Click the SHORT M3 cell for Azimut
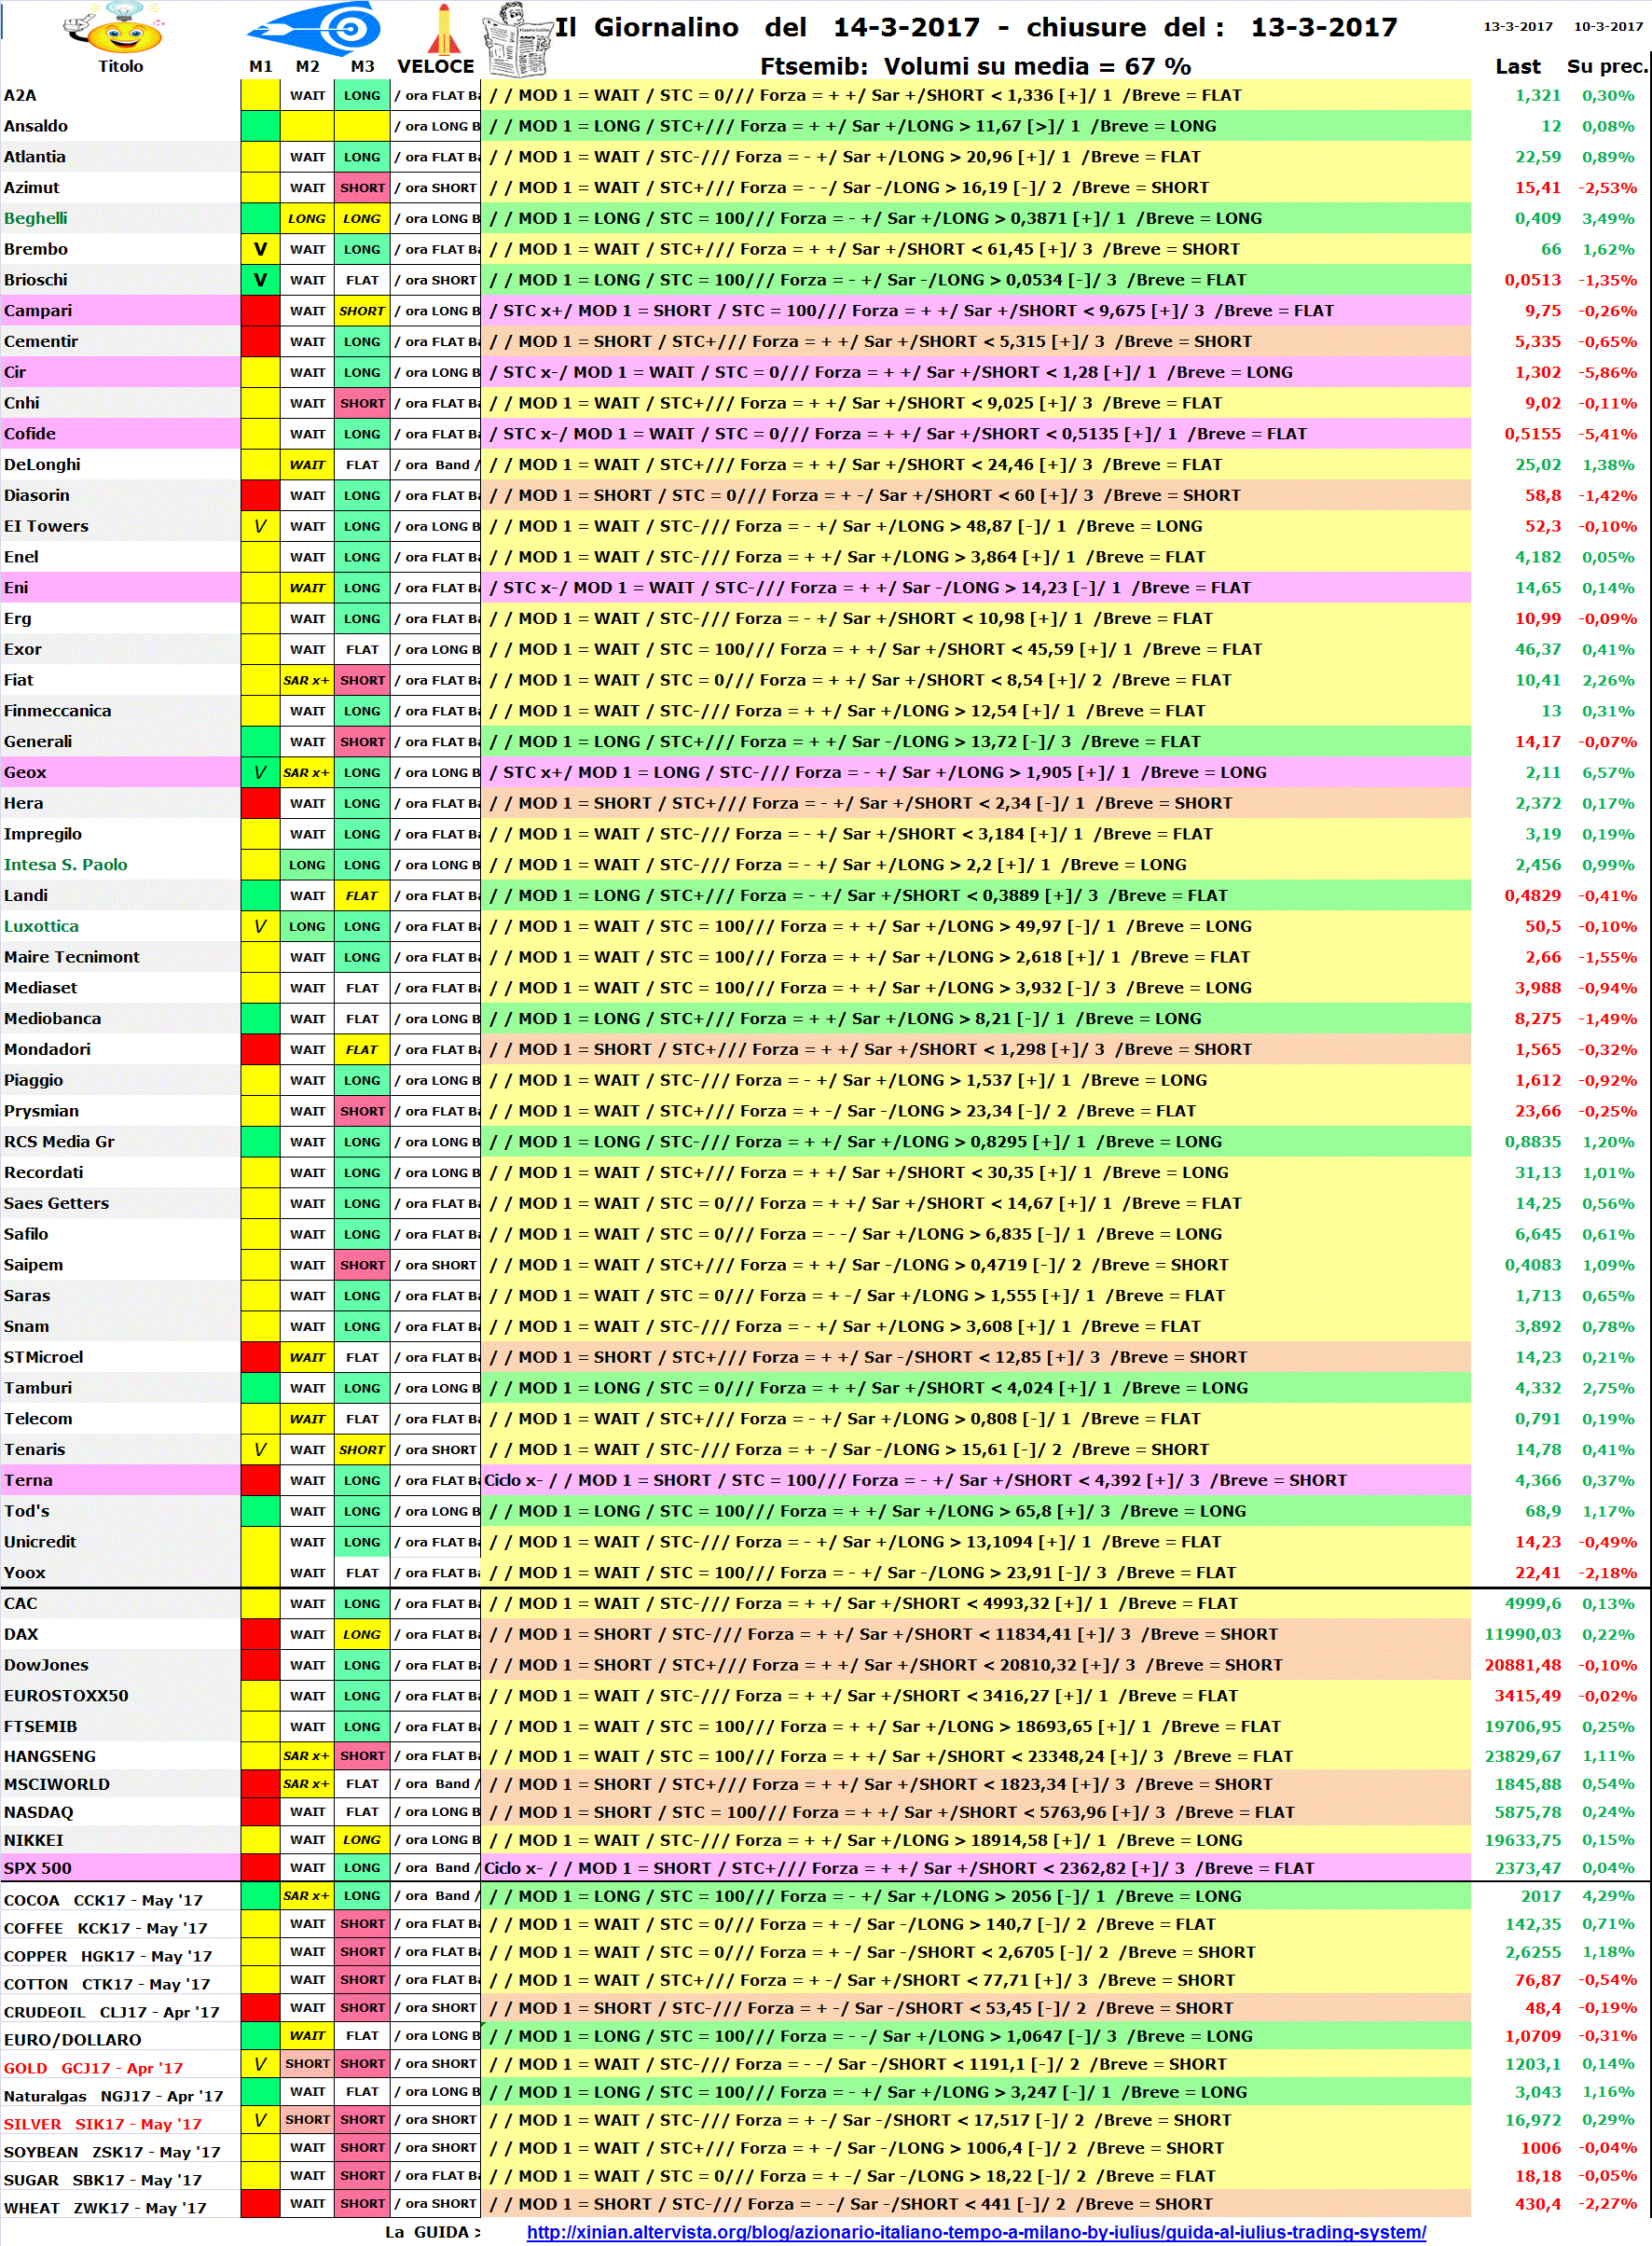This screenshot has width=1652, height=2246. 362,187
